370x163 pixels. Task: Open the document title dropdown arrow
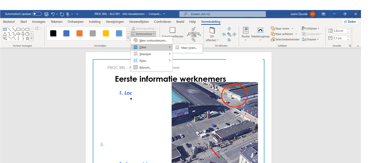tap(164, 14)
